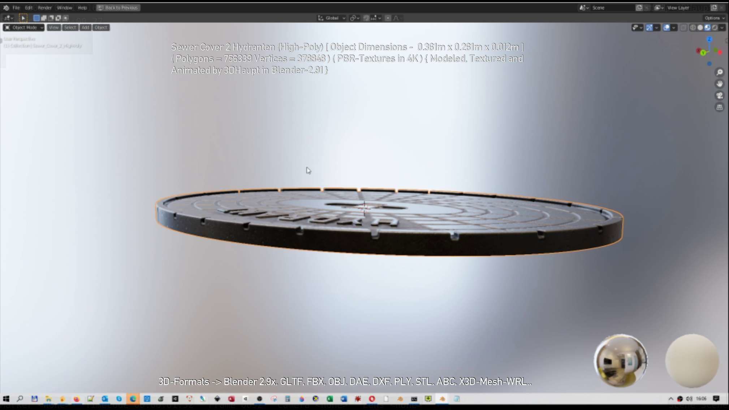Open the File menu
The image size is (729, 410).
point(16,8)
